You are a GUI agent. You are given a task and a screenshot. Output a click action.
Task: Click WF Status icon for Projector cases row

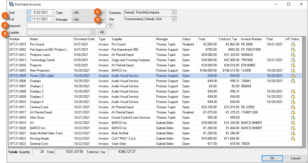pyautogui.click(x=293, y=55)
